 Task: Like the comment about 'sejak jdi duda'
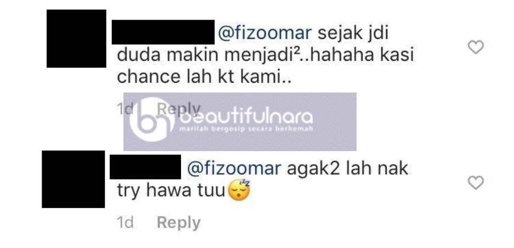pos(476,47)
